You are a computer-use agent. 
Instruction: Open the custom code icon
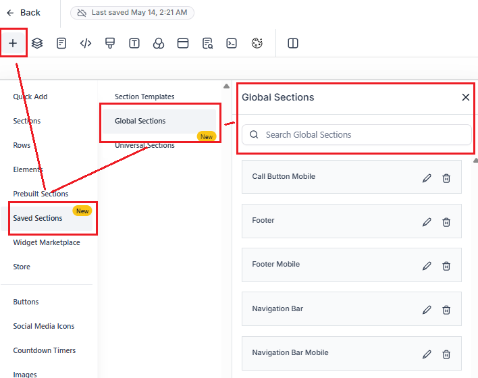click(86, 43)
